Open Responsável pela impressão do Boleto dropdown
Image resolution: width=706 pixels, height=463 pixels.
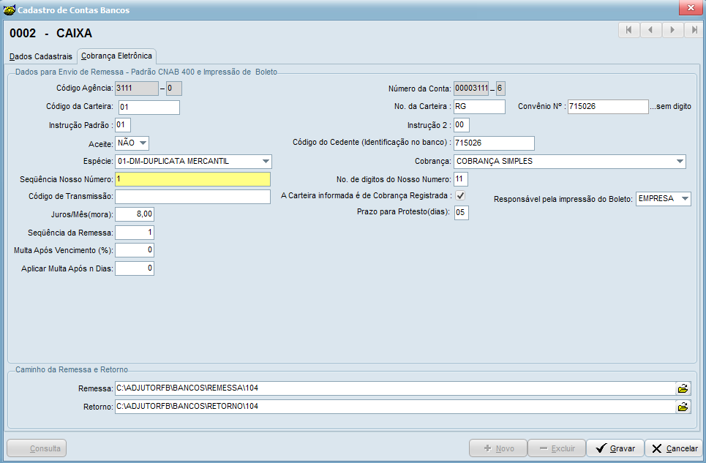(685, 198)
